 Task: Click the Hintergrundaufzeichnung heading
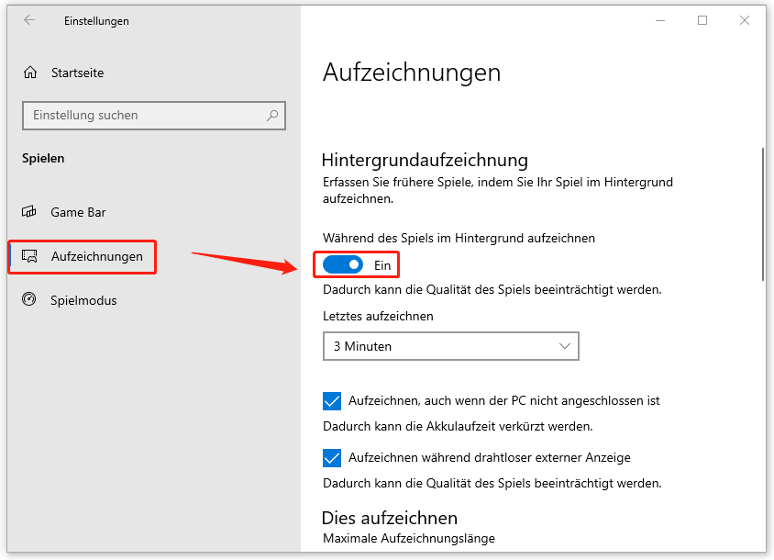(425, 160)
